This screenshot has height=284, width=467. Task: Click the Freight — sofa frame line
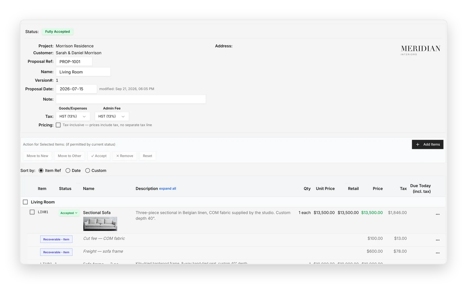103,251
